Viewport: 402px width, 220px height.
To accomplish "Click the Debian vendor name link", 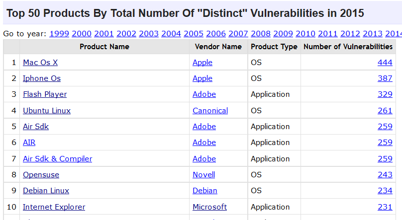I will (x=205, y=191).
